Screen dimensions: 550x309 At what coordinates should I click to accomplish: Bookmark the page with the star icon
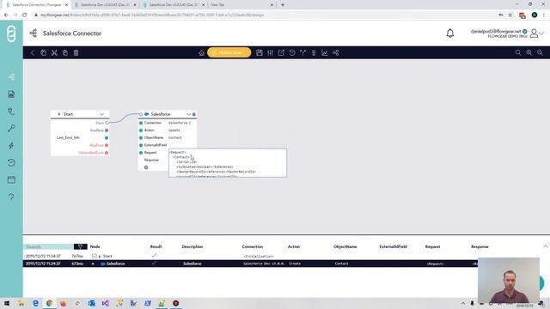(x=510, y=15)
